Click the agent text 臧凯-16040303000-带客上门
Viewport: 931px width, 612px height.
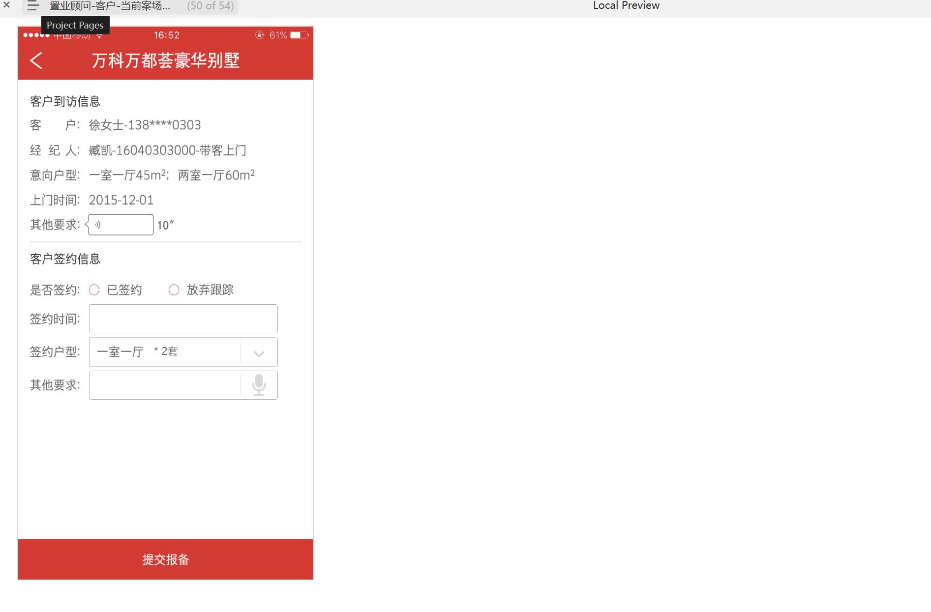tap(168, 150)
